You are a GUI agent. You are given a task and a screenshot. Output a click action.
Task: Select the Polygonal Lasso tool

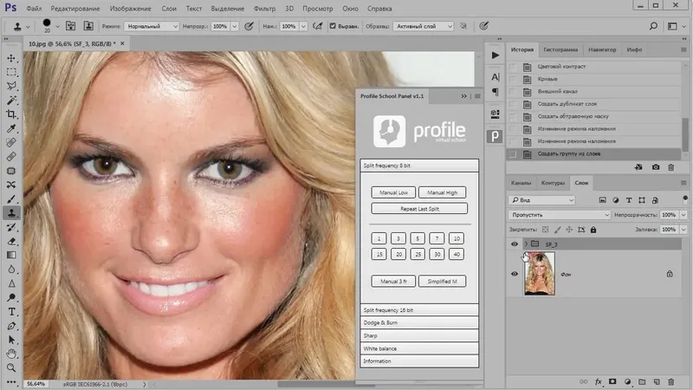tap(11, 86)
